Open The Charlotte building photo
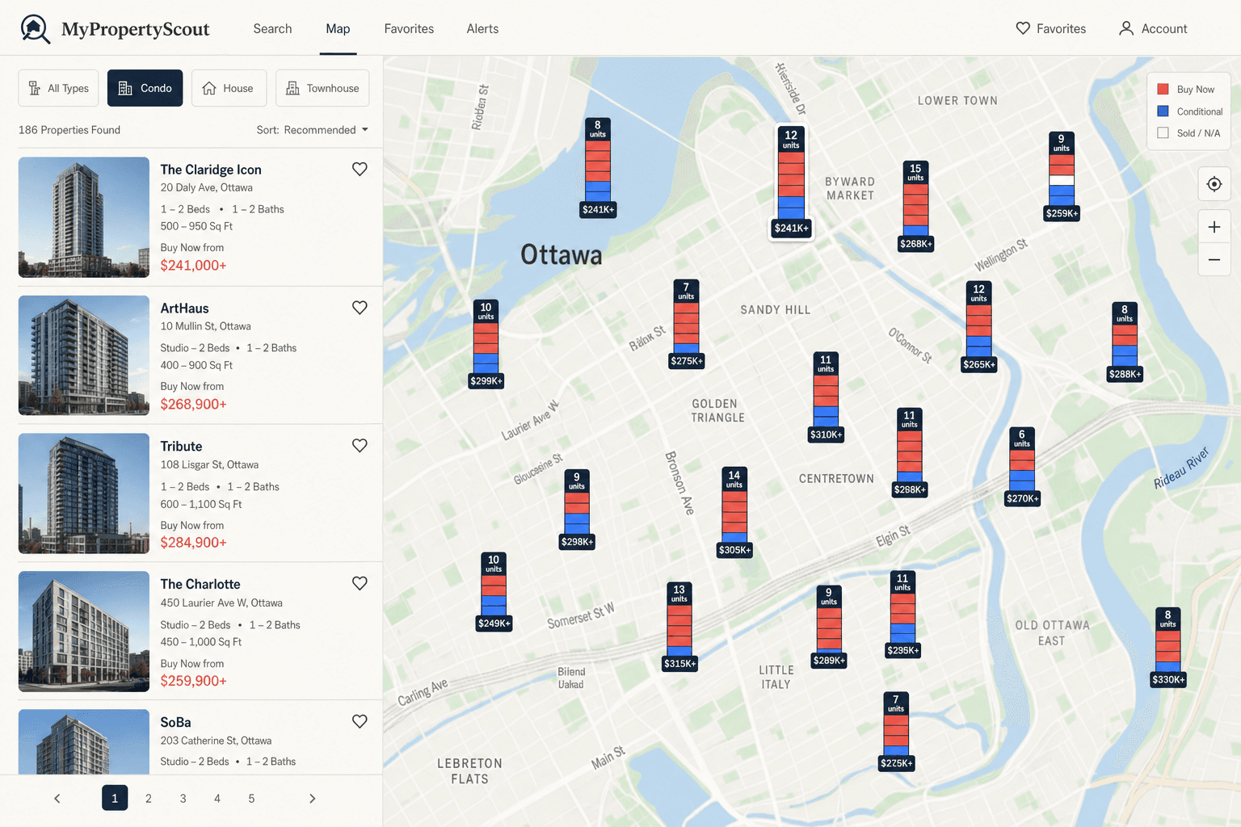This screenshot has width=1241, height=827. coord(84,632)
